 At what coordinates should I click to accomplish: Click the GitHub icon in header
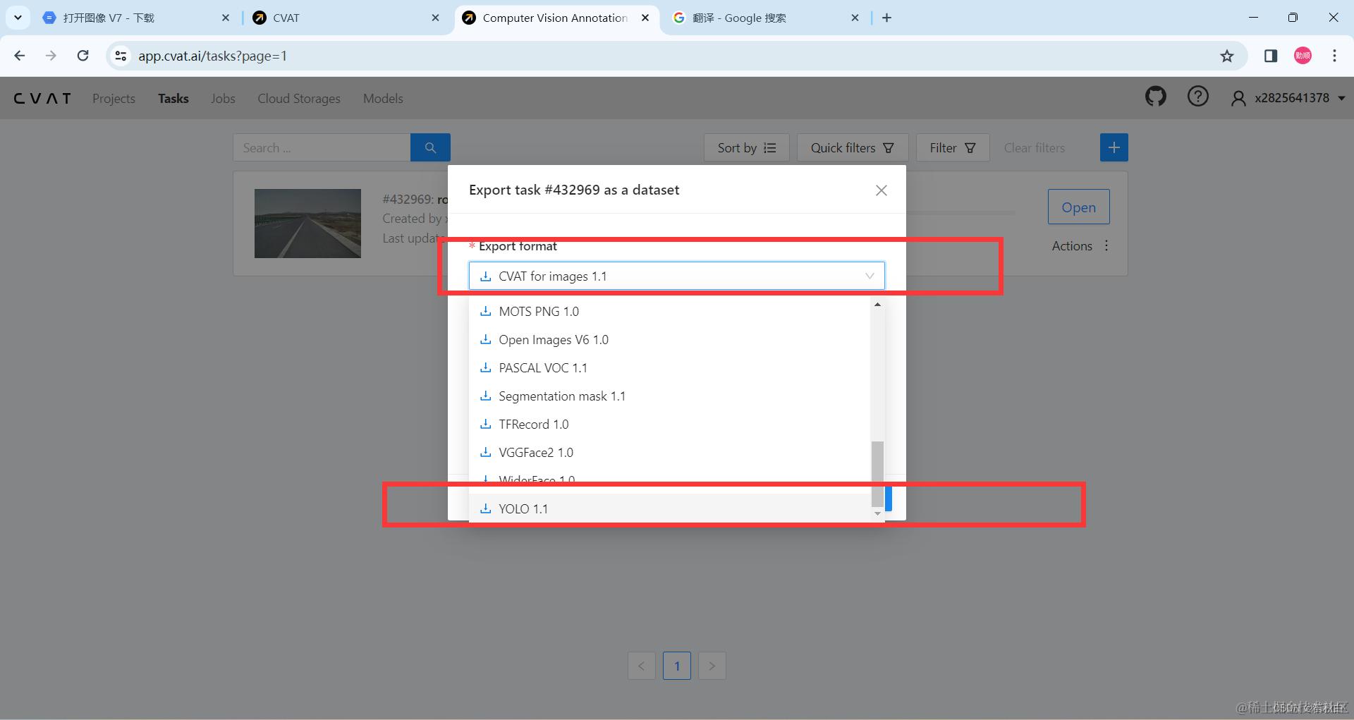(1155, 97)
